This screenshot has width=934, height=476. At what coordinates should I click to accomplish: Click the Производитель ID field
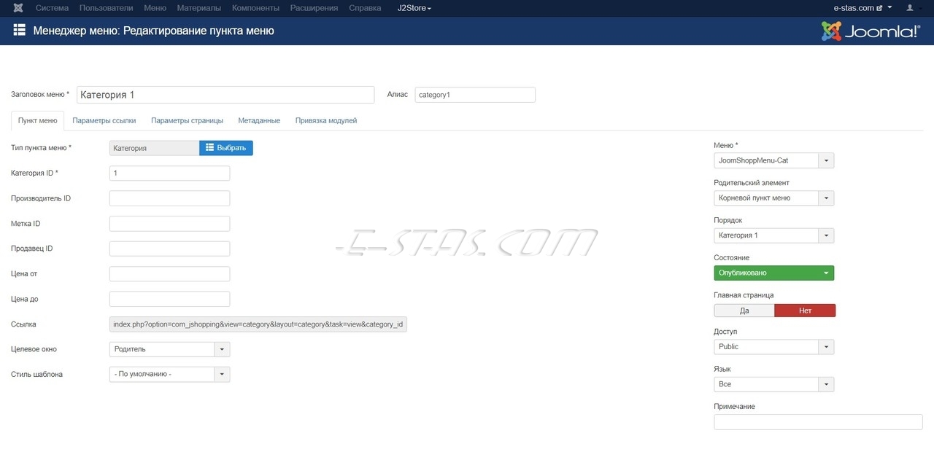(169, 198)
